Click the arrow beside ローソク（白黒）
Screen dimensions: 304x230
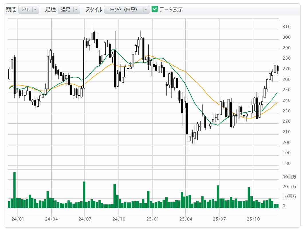click(x=146, y=9)
